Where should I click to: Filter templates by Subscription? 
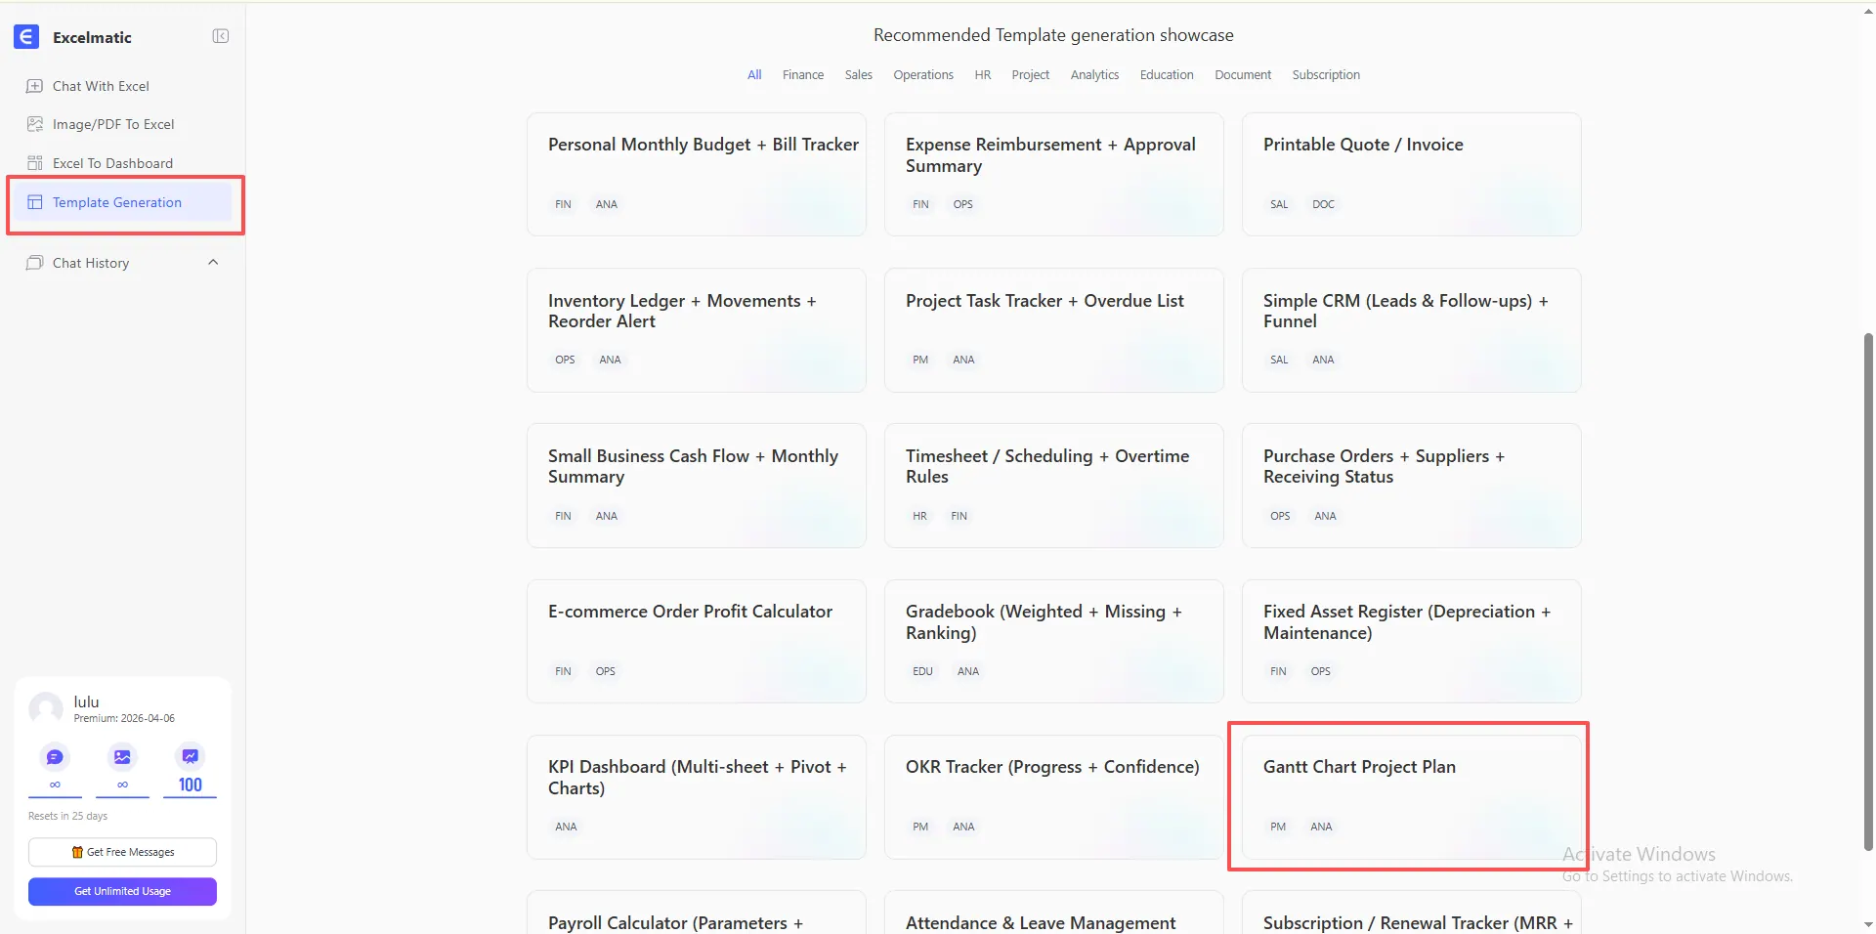tap(1326, 75)
